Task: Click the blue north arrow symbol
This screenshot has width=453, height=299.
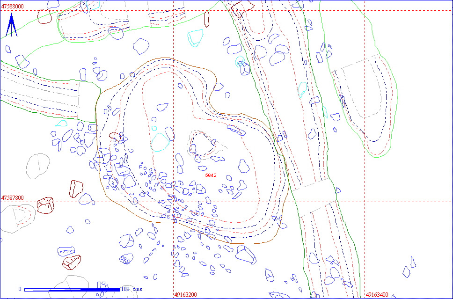Action: point(12,25)
